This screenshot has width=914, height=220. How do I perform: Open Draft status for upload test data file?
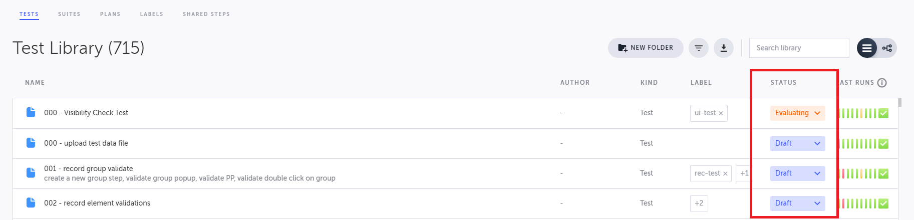(x=797, y=143)
